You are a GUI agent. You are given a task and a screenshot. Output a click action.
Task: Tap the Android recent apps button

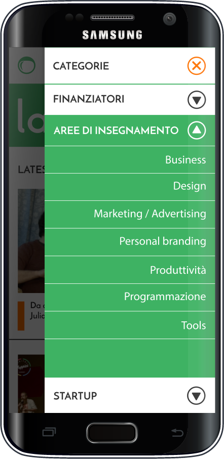[49, 432]
